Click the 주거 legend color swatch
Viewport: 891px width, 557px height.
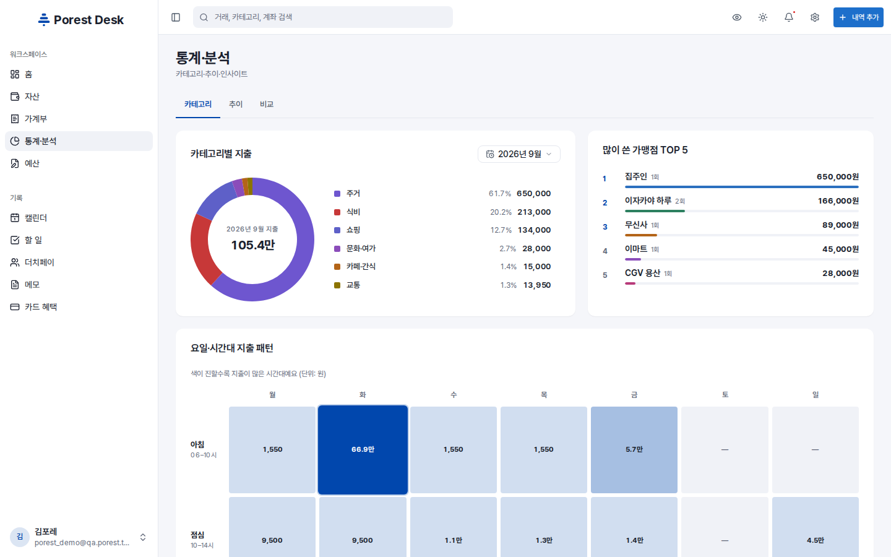pos(337,194)
